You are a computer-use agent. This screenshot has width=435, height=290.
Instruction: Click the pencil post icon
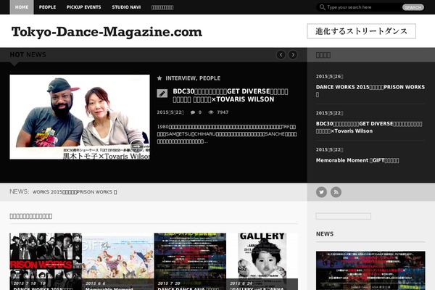point(162,94)
